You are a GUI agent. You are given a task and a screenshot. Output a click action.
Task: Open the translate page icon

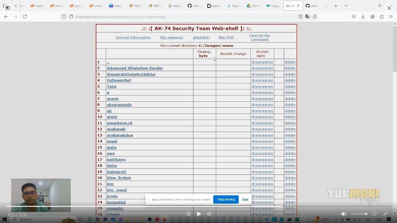click(307, 17)
